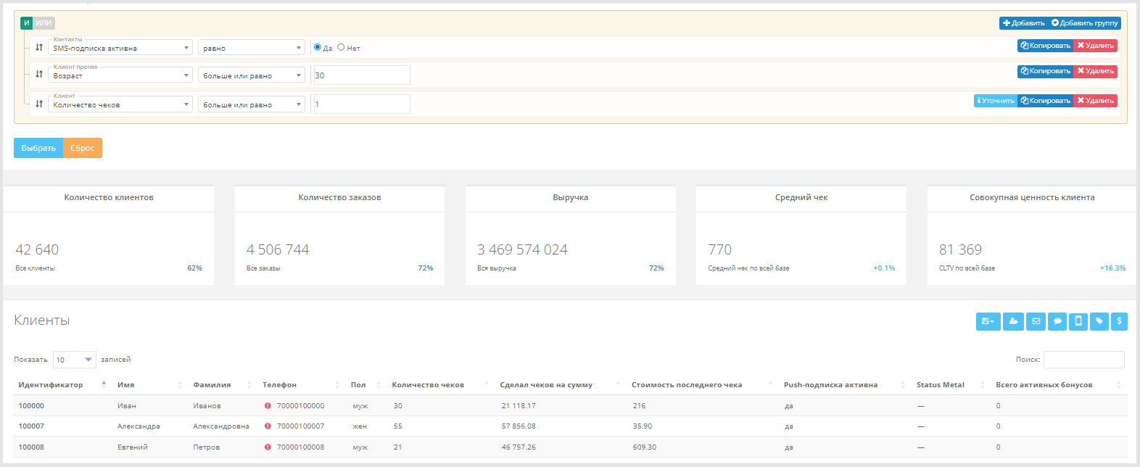Open the равно operator dropdown
The width and height of the screenshot is (1140, 467).
point(252,48)
